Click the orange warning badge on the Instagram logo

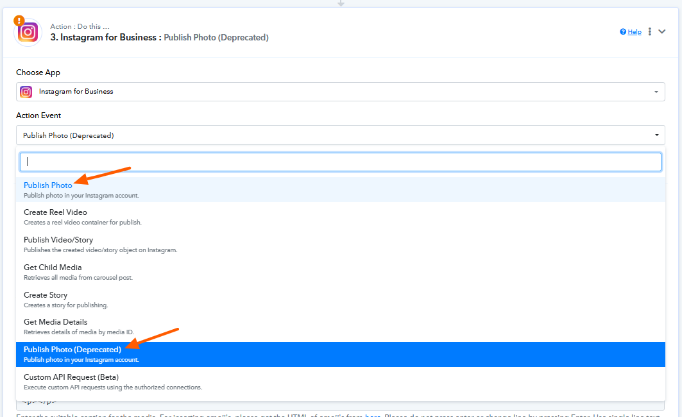(x=19, y=21)
